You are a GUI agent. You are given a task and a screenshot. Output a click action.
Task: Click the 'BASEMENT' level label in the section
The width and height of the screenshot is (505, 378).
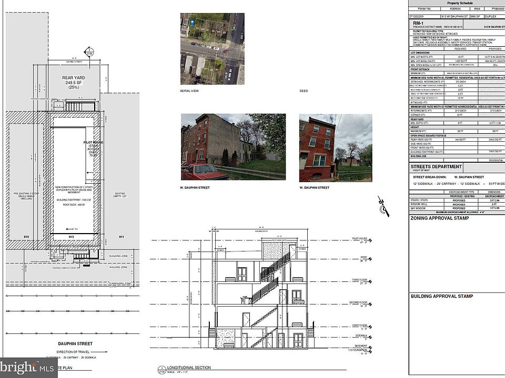pyautogui.click(x=361, y=346)
